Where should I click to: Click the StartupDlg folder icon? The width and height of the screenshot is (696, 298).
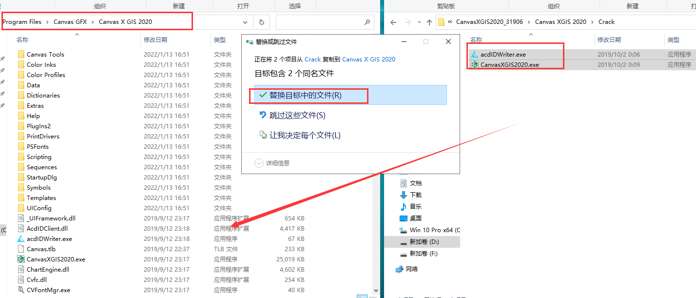(x=21, y=177)
